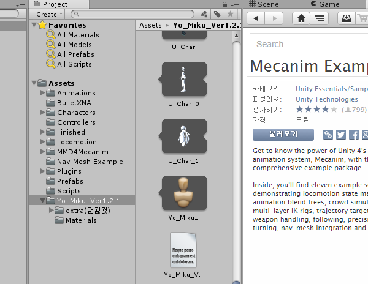Image resolution: width=368 pixels, height=284 pixels.
Task: Open the Asset Store categories list icon
Action: pos(320,18)
